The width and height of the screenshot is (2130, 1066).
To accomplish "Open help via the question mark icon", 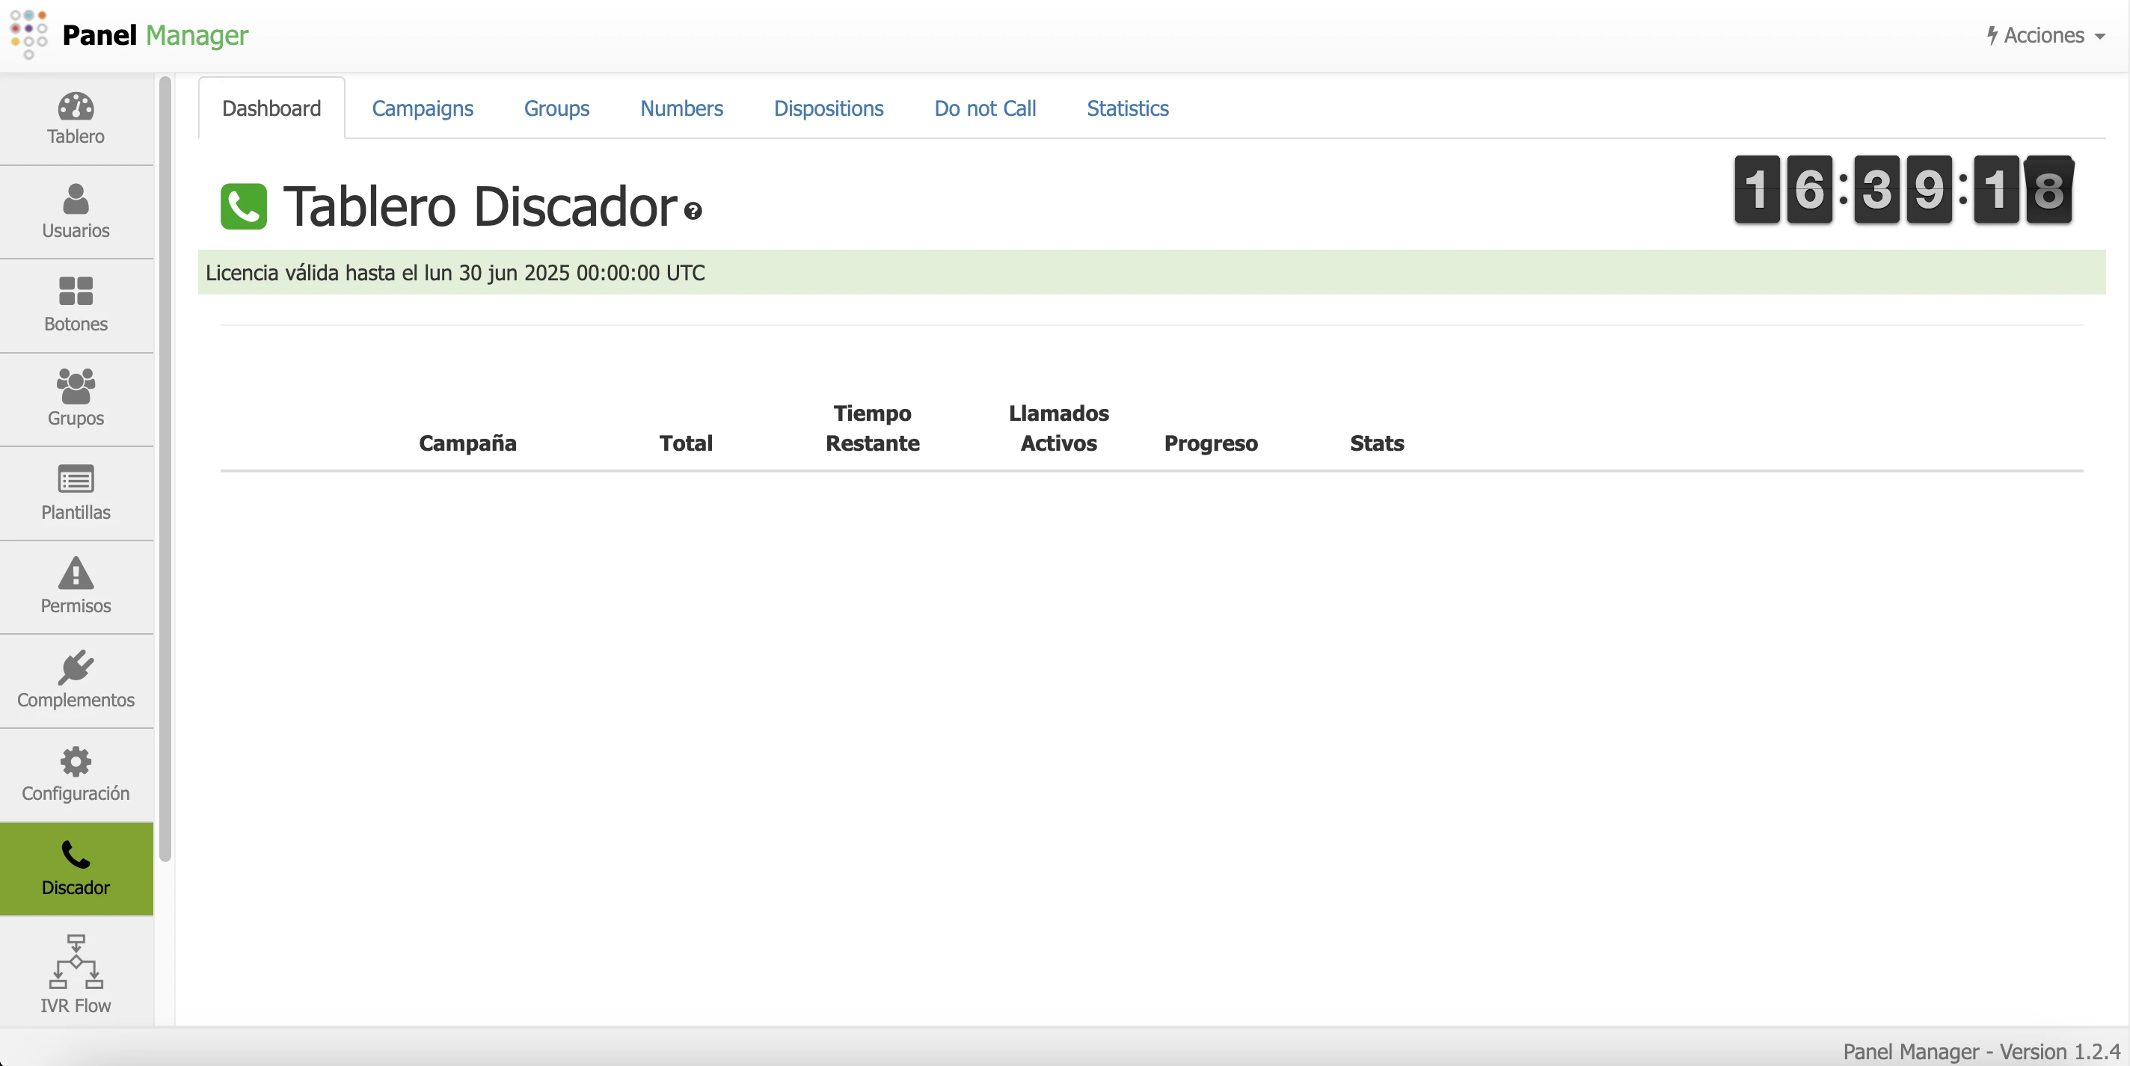I will 693,212.
